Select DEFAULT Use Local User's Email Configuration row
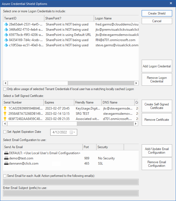Viewport: 176px width, 201px height. (x=44, y=153)
